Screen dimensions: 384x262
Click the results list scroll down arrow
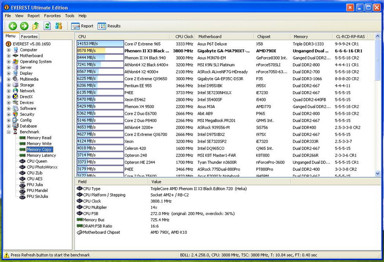coord(377,173)
